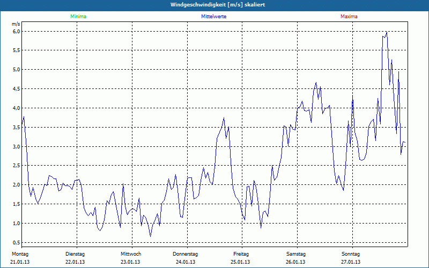The height and width of the screenshot is (268, 429).
Task: Click the 3,5 y-axis value
Action: [x=17, y=127]
